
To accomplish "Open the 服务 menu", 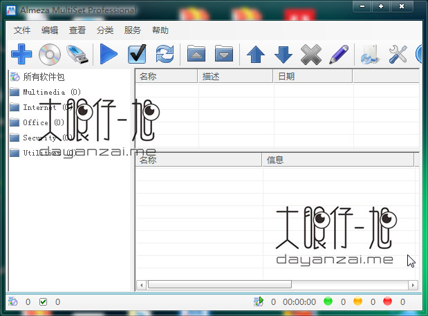I will [x=133, y=30].
